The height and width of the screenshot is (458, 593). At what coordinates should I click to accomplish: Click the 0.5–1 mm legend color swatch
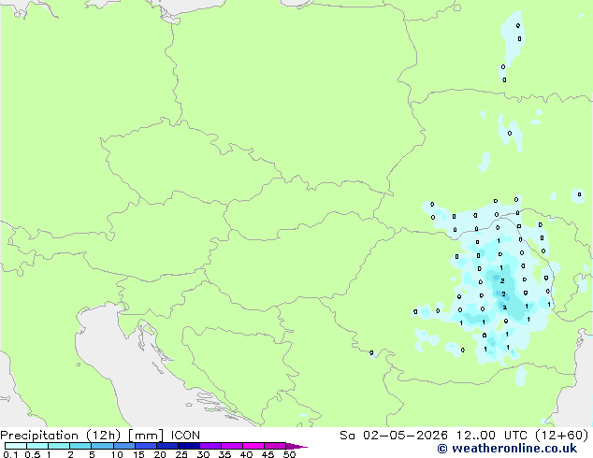(37, 446)
